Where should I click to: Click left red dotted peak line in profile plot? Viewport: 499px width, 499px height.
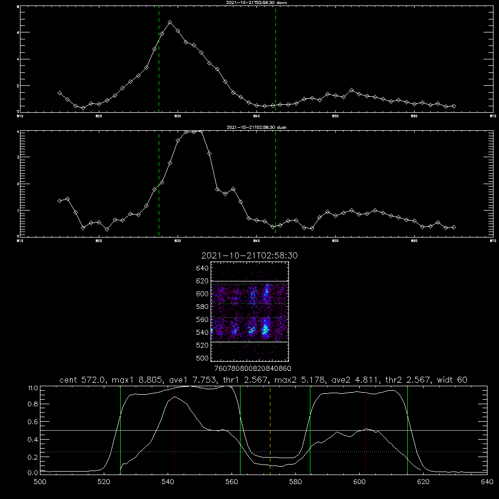click(174, 430)
